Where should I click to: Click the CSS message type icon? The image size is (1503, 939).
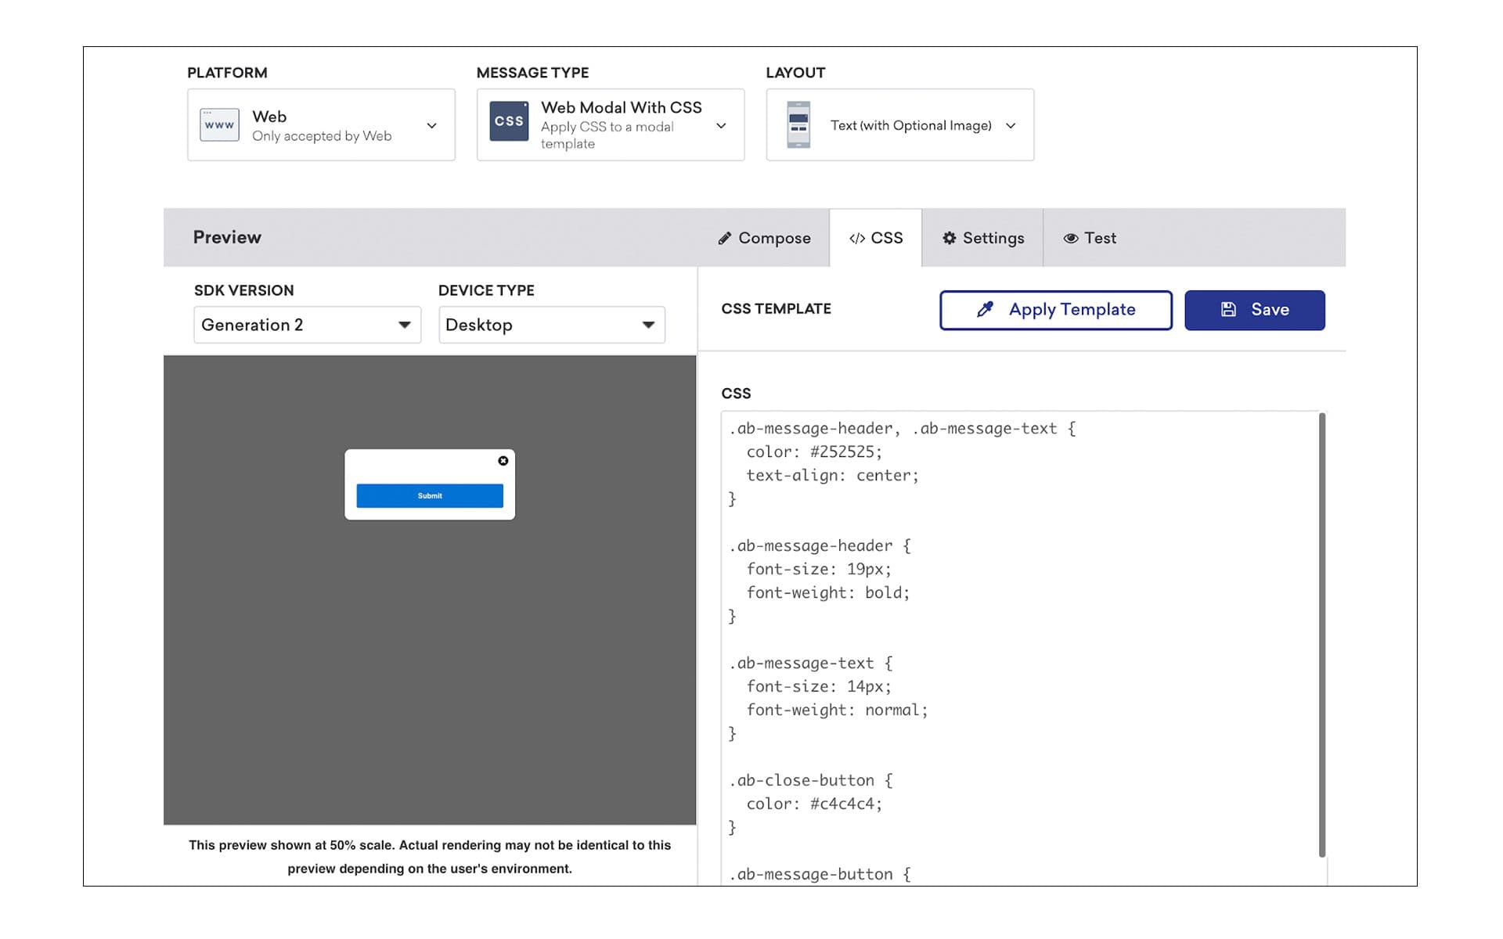coord(509,121)
